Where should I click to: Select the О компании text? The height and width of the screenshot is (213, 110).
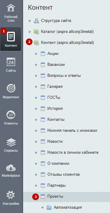(x=58, y=164)
